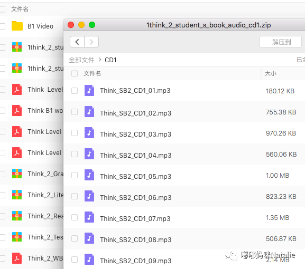
Task: Click music icon of Think_SB2_CD1_03.mp3
Action: coord(89,133)
